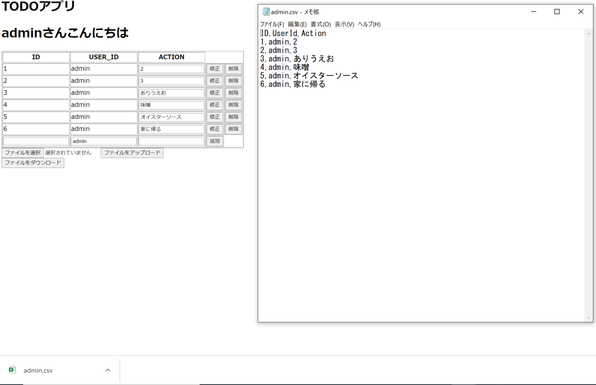Click 削除 button for row 1

pos(233,69)
